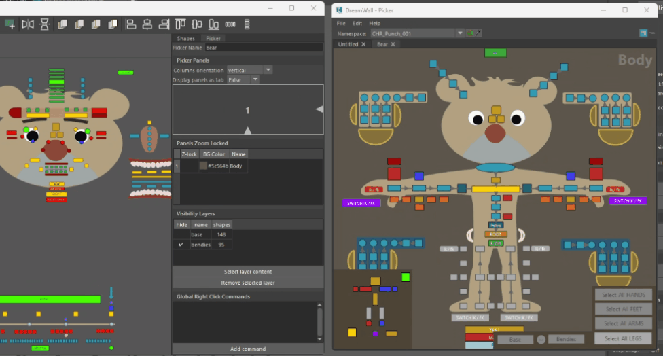
Task: Click the right-side panel split arrow
Action: click(320, 109)
